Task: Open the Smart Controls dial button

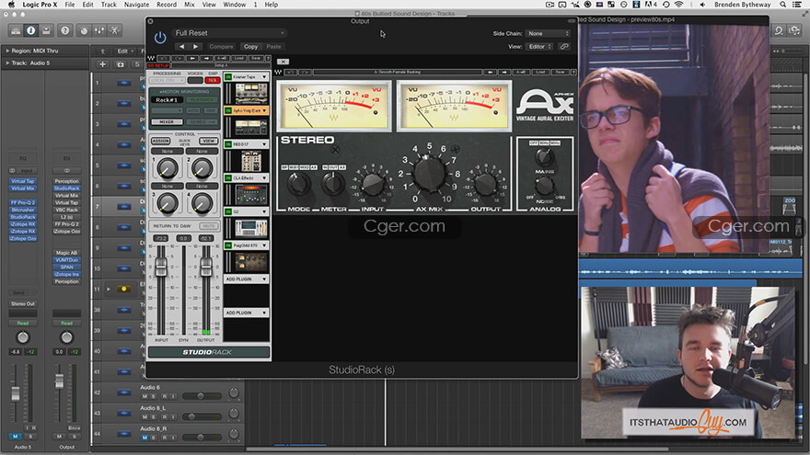Action: click(84, 31)
